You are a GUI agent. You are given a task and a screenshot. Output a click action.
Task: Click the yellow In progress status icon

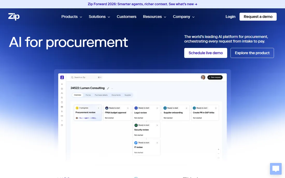click(x=77, y=108)
